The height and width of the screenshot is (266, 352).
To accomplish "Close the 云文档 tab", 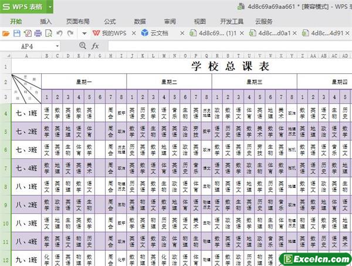I will click(182, 33).
